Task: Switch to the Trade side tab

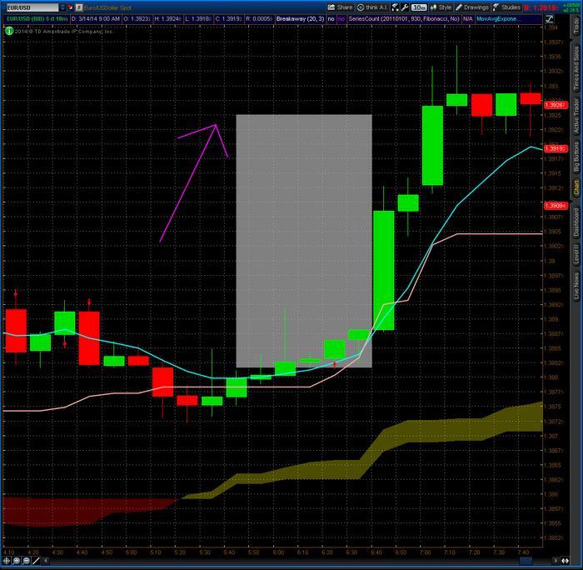Action: tap(576, 27)
